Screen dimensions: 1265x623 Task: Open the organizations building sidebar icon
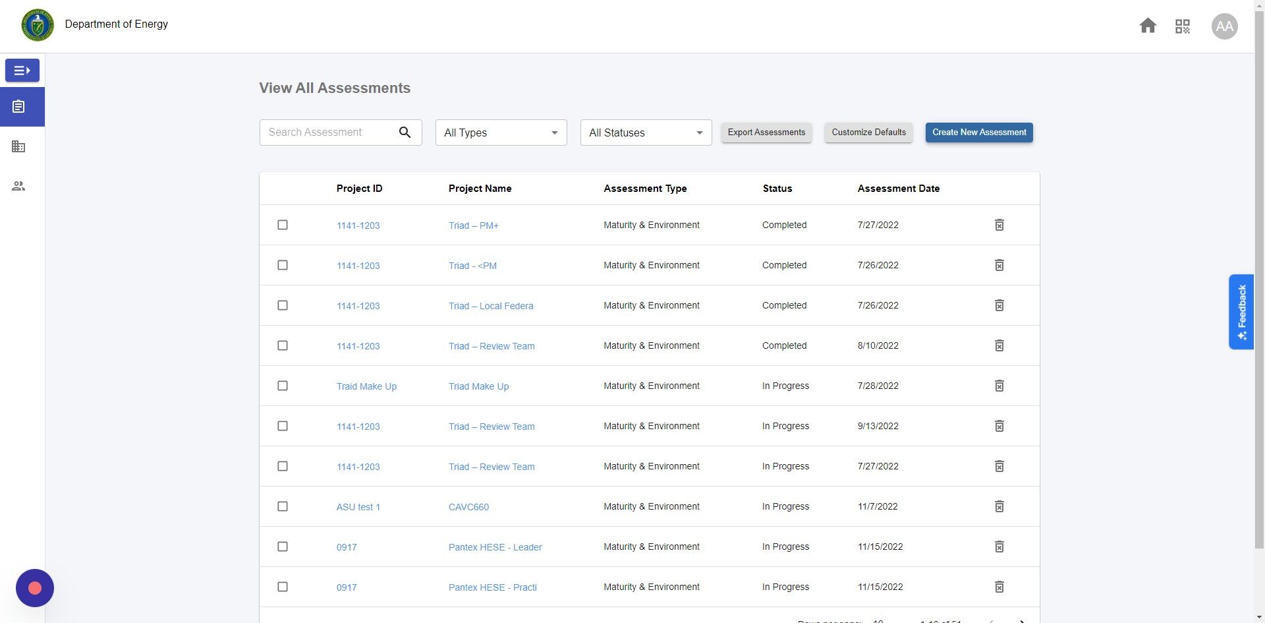point(18,146)
